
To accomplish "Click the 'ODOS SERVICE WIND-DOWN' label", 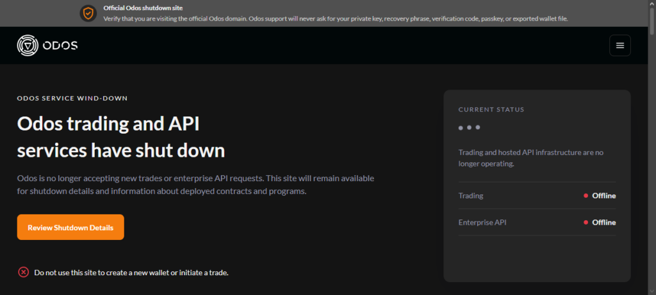I will tap(72, 99).
